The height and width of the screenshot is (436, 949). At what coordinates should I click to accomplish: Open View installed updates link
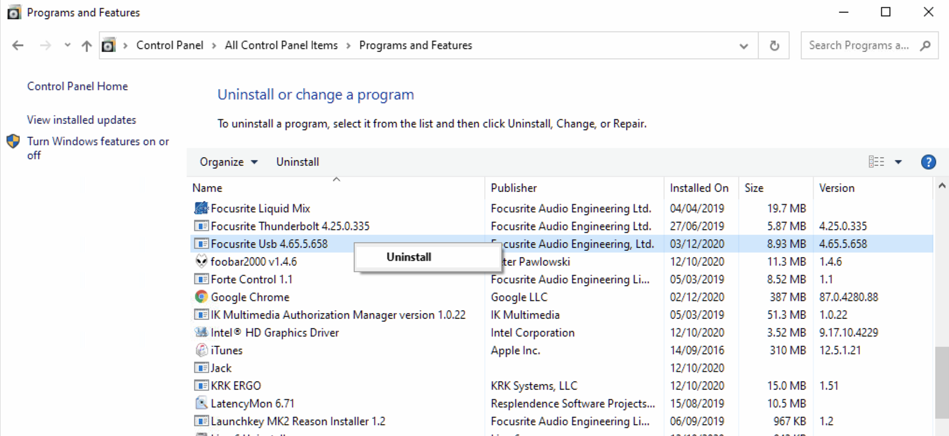click(x=81, y=120)
